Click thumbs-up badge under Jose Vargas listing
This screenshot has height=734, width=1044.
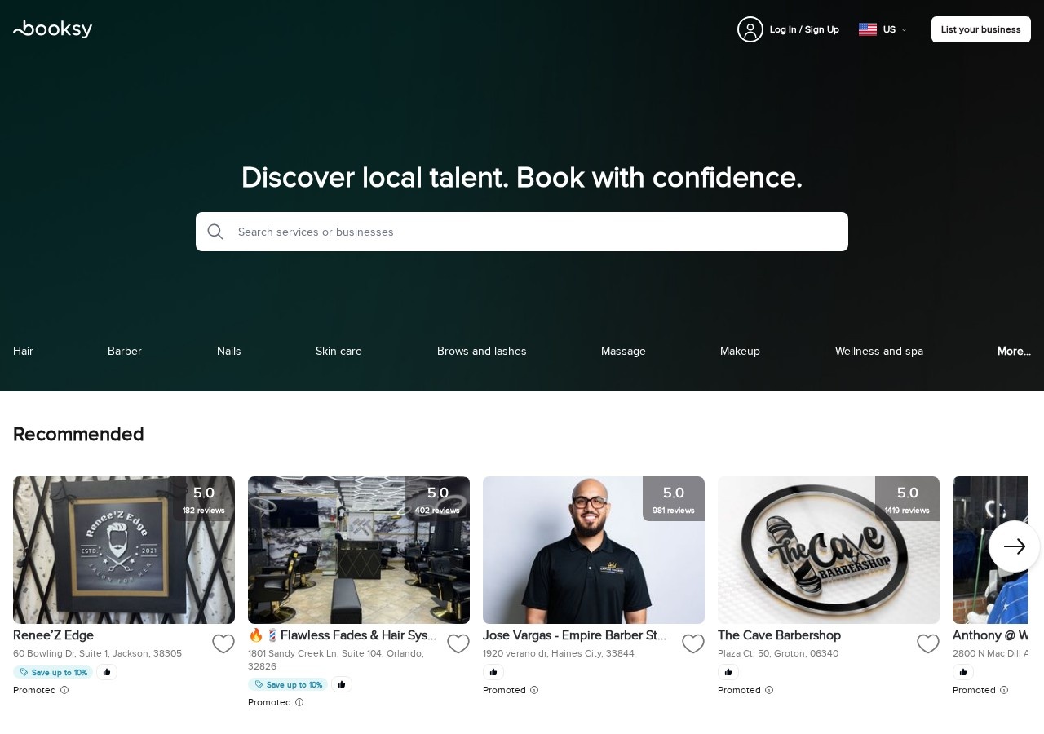[x=493, y=672]
